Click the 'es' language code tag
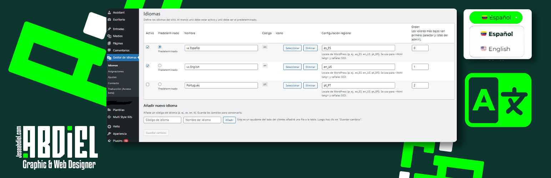This screenshot has width=551, height=178. pyautogui.click(x=265, y=47)
